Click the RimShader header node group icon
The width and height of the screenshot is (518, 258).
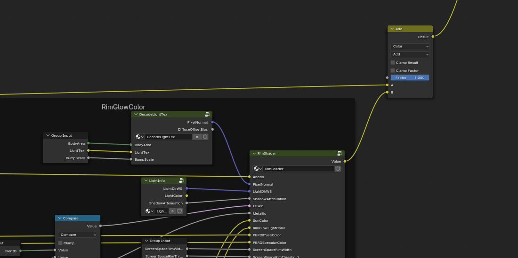pyautogui.click(x=340, y=154)
